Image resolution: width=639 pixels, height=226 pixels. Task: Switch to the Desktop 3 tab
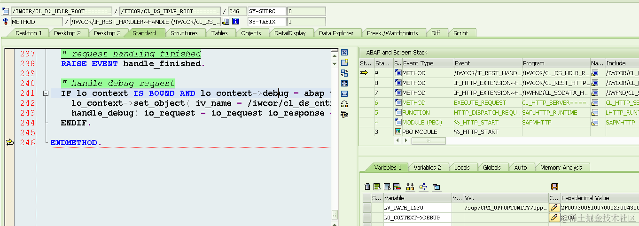[107, 33]
